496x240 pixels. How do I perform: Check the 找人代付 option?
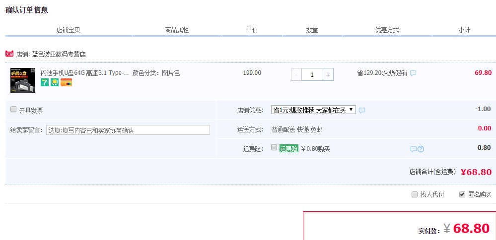(415, 194)
